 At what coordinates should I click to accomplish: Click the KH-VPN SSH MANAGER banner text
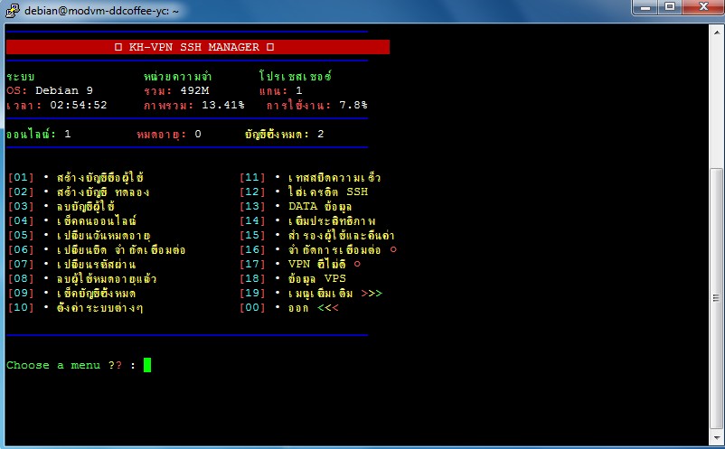click(194, 47)
